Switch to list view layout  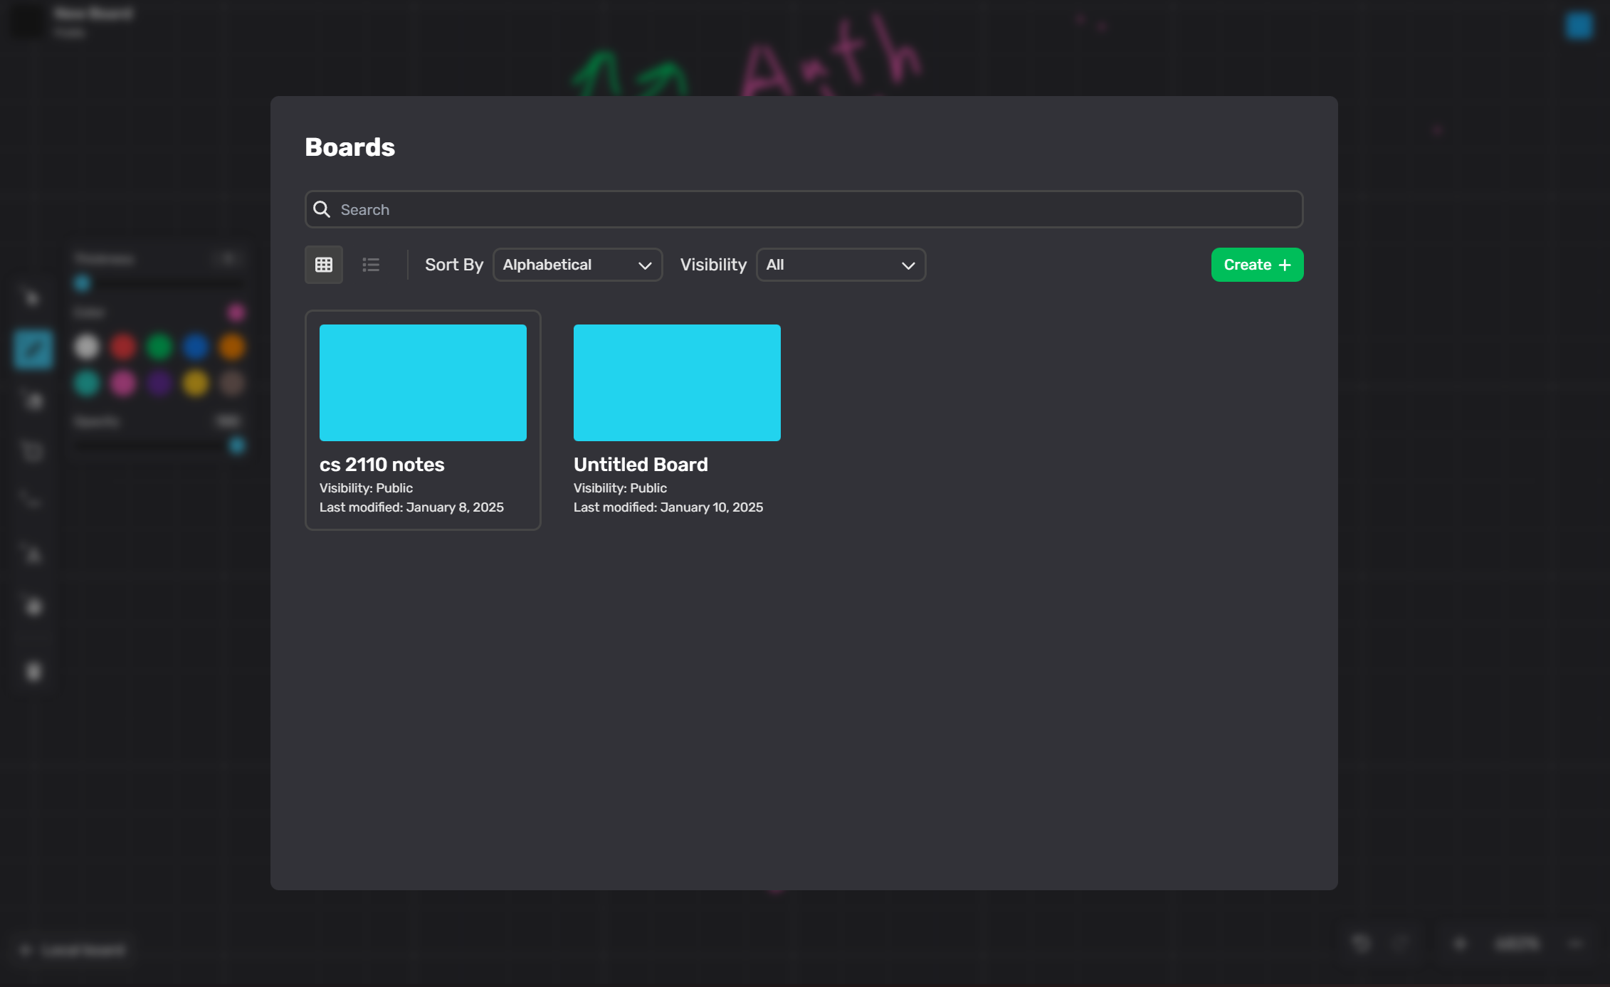371,265
